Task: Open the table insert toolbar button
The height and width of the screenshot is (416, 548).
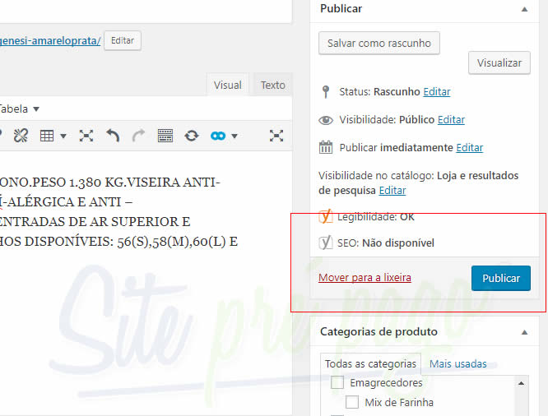Action: pos(53,136)
